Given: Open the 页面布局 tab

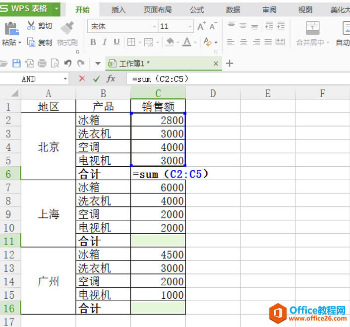Looking at the screenshot, I should (x=158, y=10).
